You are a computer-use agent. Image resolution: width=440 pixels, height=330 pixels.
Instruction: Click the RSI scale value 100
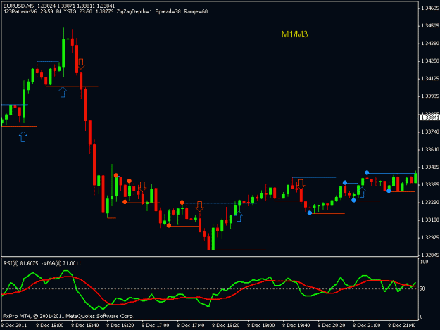425,262
